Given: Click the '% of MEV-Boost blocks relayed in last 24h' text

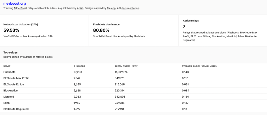Looking at the screenshot, I should click(28, 36).
